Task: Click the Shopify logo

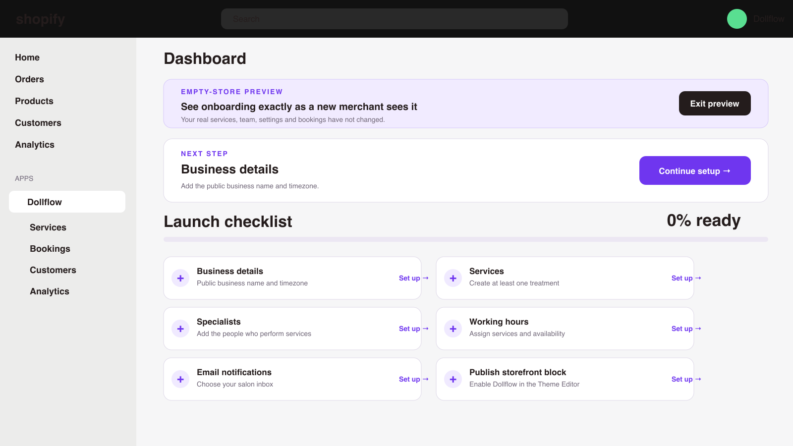Action: 40,19
